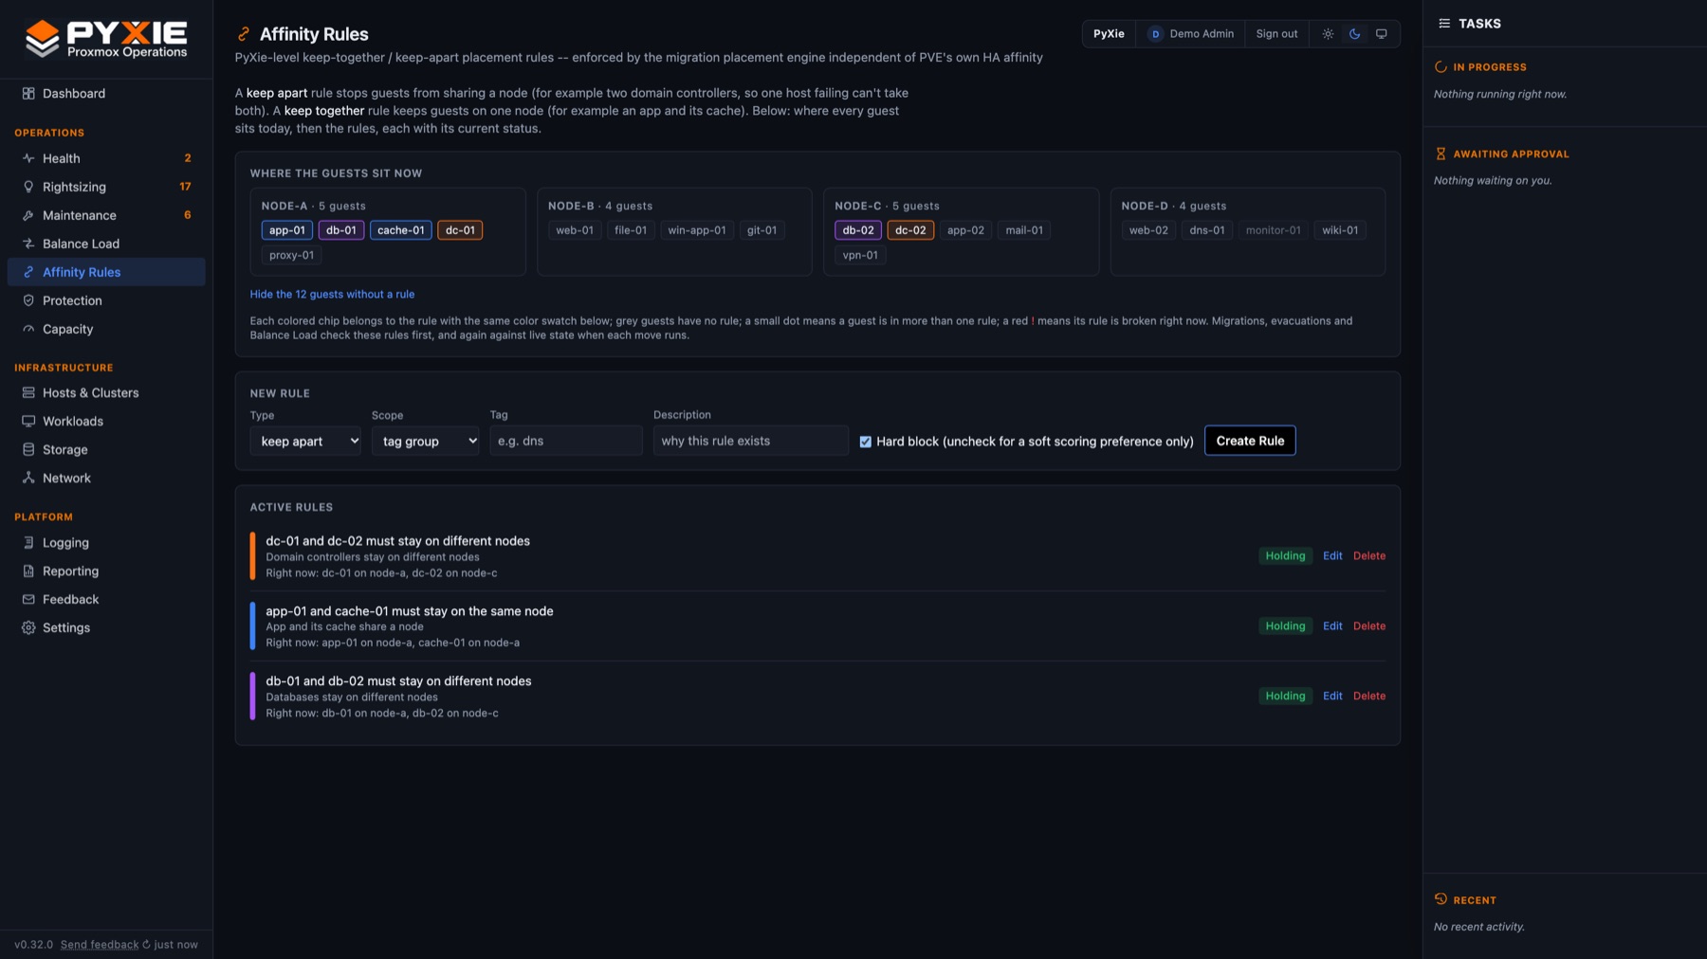Click the Health pulse icon
This screenshot has width=1707, height=959.
coord(28,158)
